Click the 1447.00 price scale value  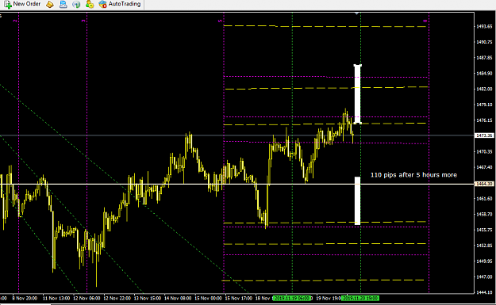[x=485, y=276]
